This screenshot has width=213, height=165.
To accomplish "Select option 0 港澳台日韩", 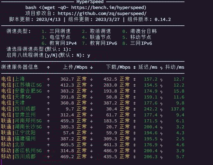I will pos(139,31).
